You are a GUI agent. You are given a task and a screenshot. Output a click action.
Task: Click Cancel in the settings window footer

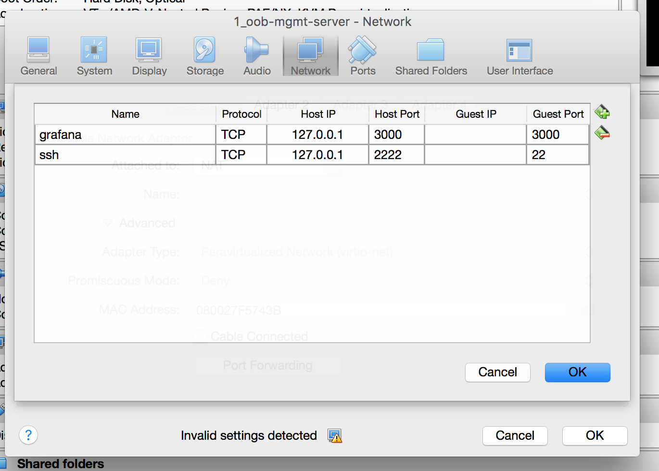point(515,435)
